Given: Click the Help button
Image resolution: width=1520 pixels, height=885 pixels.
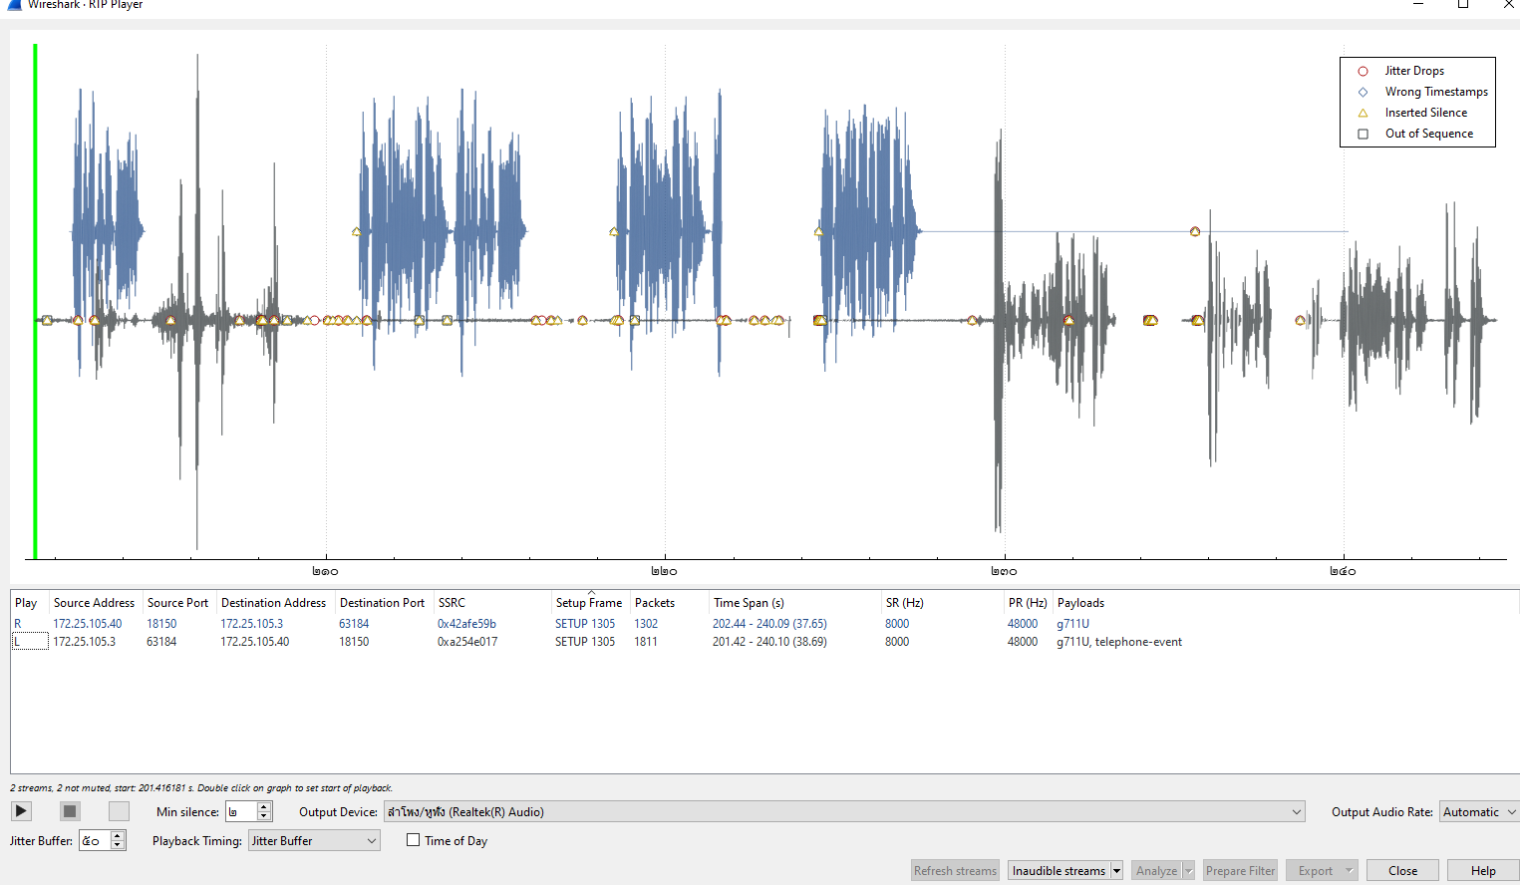Looking at the screenshot, I should coord(1482,871).
